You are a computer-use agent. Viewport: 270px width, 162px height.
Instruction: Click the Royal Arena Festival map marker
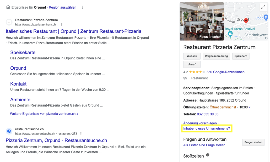230,34
